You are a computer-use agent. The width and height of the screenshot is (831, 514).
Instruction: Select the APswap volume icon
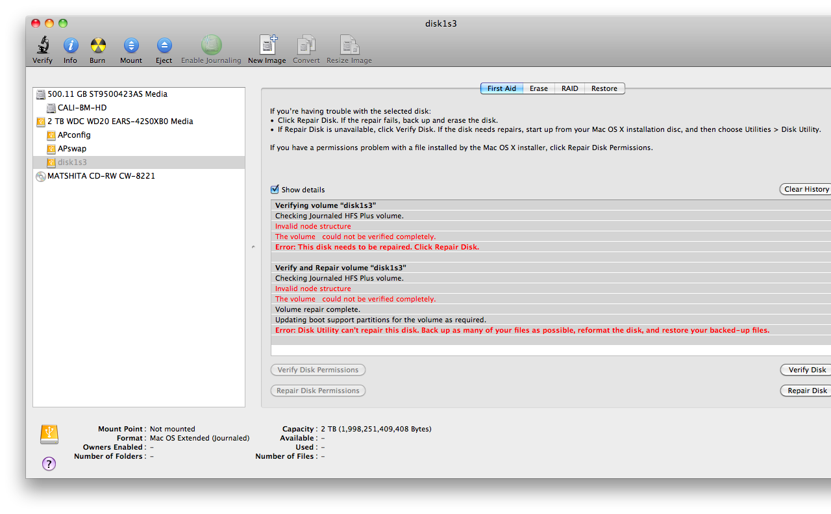tap(51, 149)
